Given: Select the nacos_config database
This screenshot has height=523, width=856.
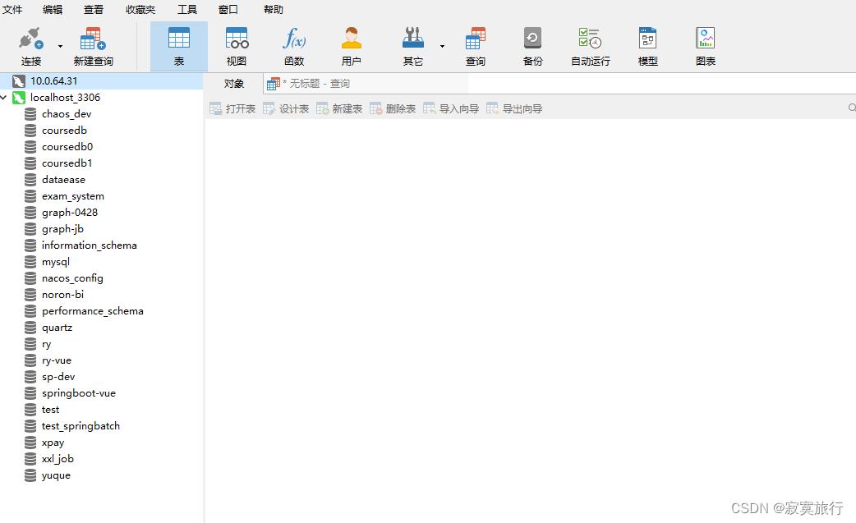Looking at the screenshot, I should tap(72, 278).
